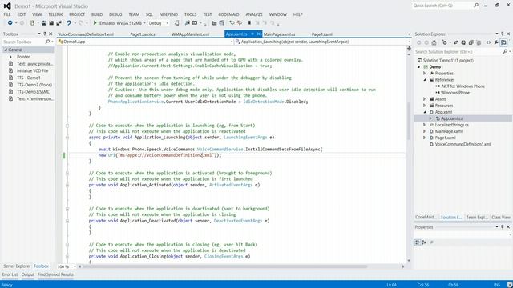Open the ANALYZE menu
The image size is (513, 288).
coord(254,14)
